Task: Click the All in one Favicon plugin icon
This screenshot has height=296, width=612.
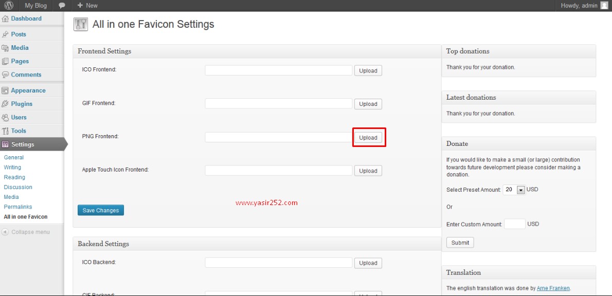Action: click(81, 24)
